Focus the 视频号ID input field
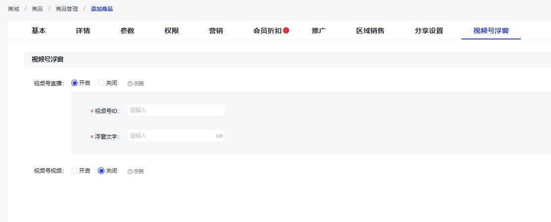This screenshot has height=222, width=551. coord(176,110)
